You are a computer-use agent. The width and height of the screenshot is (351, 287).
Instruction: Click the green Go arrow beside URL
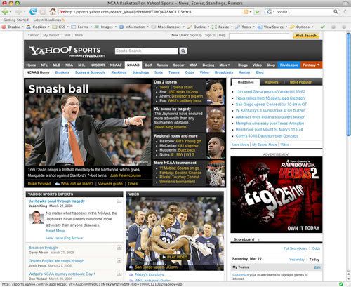point(258,12)
